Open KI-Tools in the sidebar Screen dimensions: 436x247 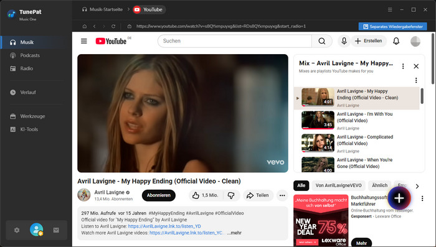tap(29, 129)
